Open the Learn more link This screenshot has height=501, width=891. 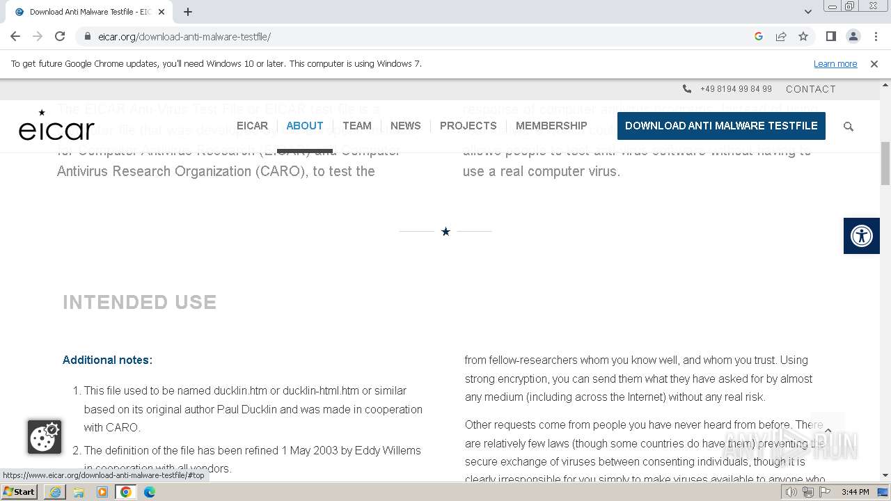click(835, 64)
